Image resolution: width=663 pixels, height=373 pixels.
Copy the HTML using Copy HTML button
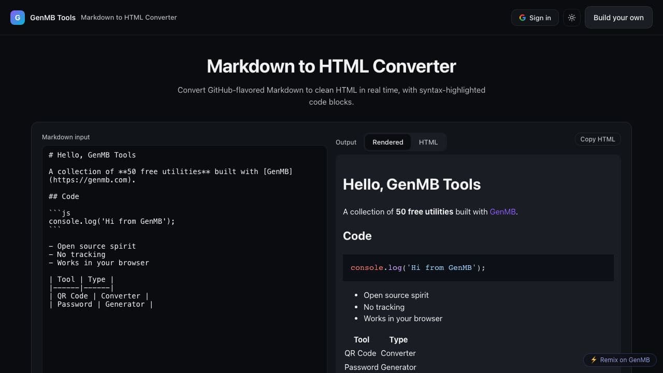click(598, 139)
